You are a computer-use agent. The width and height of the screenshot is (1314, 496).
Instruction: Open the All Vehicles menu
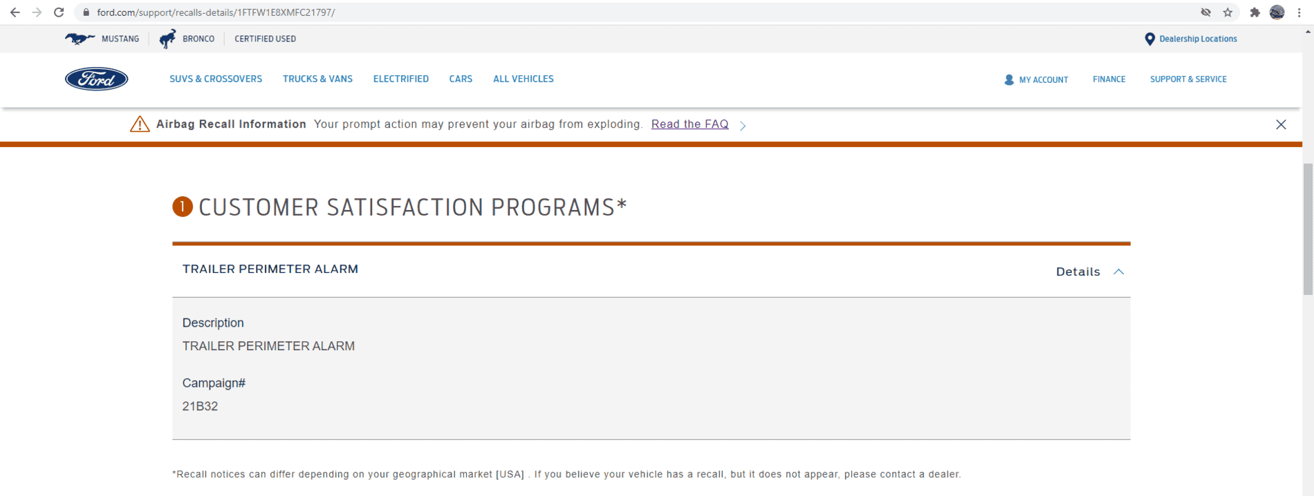(x=524, y=79)
